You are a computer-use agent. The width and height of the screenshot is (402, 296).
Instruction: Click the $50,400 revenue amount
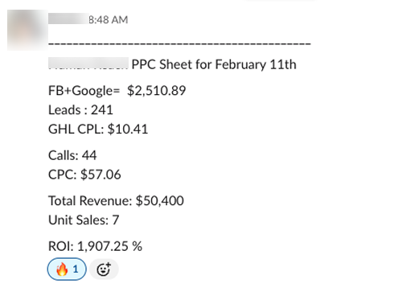(x=160, y=201)
